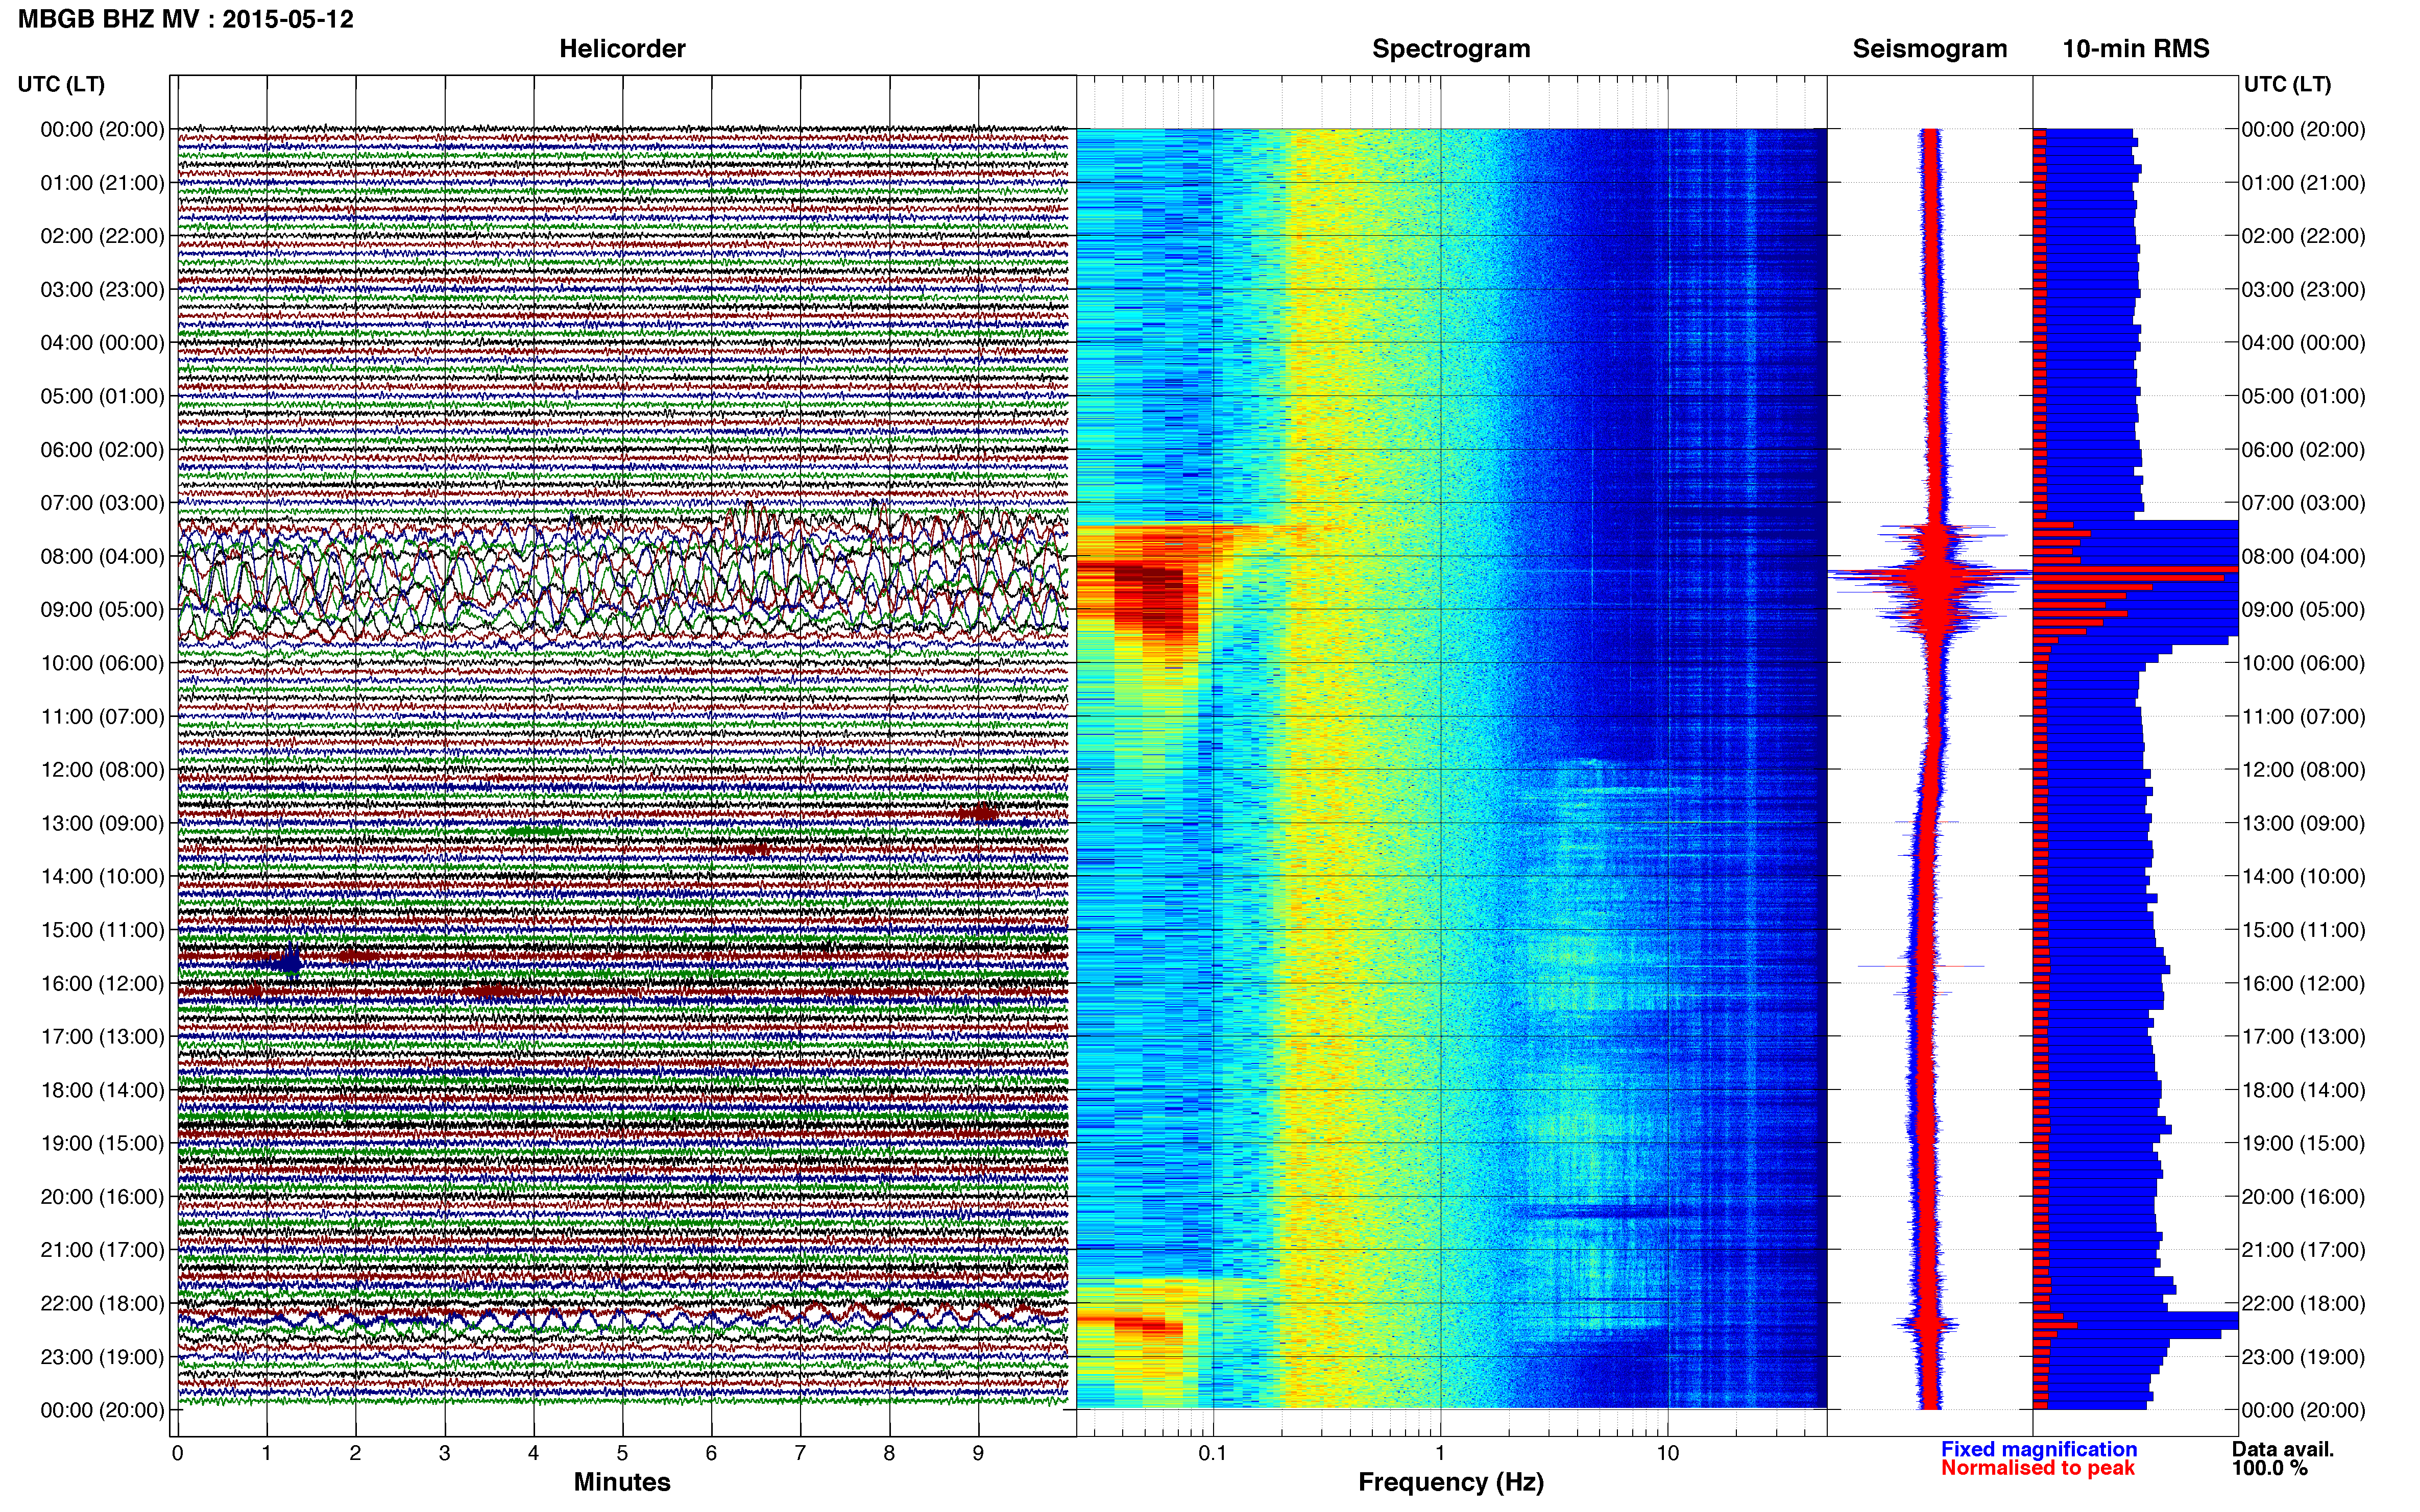The height and width of the screenshot is (1512, 2420).
Task: Select Helicorder axis time 18:00 (14:00)
Action: point(102,1090)
